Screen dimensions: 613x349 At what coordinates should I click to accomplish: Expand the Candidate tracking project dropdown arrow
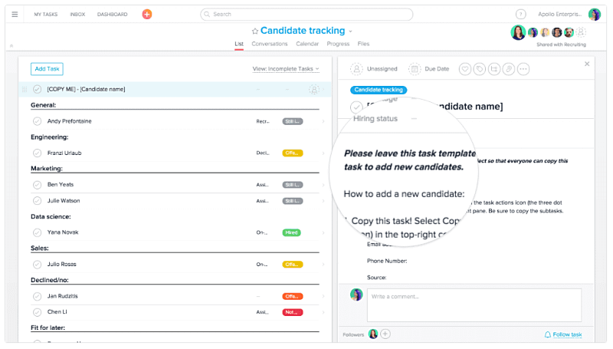351,31
